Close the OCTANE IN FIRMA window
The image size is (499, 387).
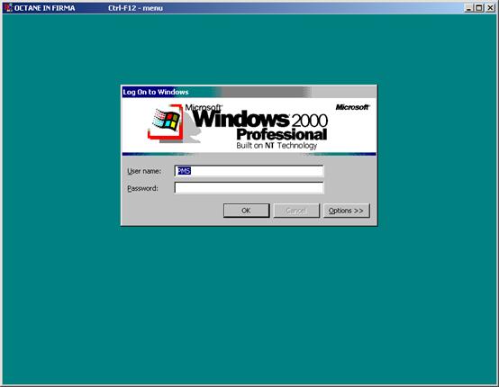coord(490,8)
